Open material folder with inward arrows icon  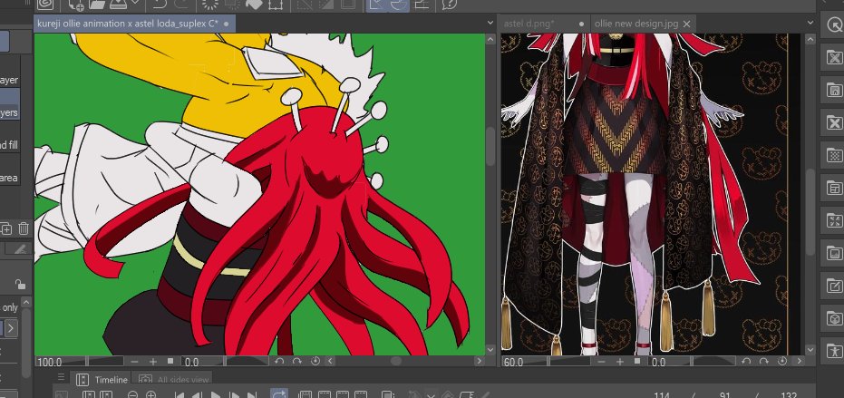834,221
